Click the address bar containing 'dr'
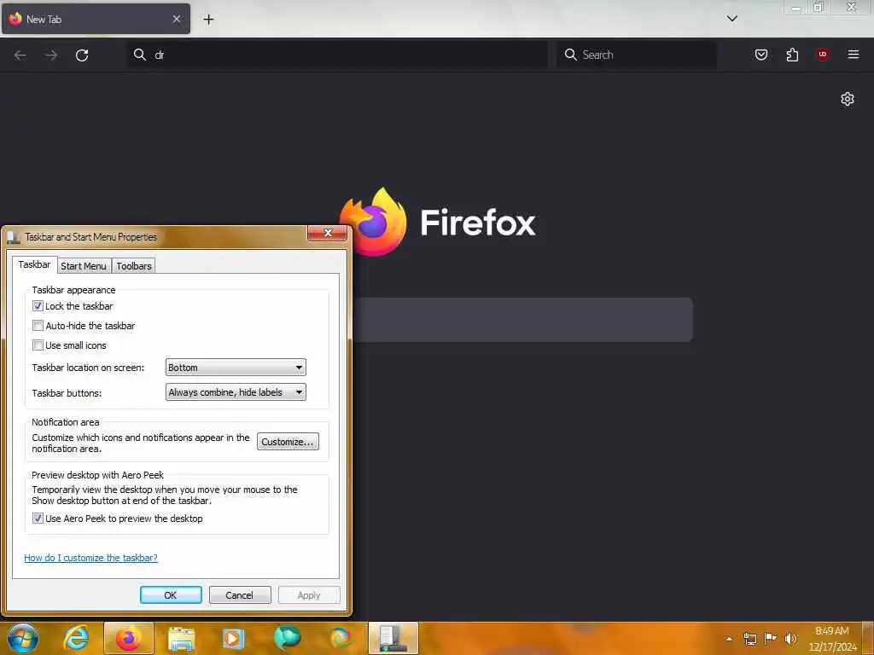 pyautogui.click(x=338, y=55)
